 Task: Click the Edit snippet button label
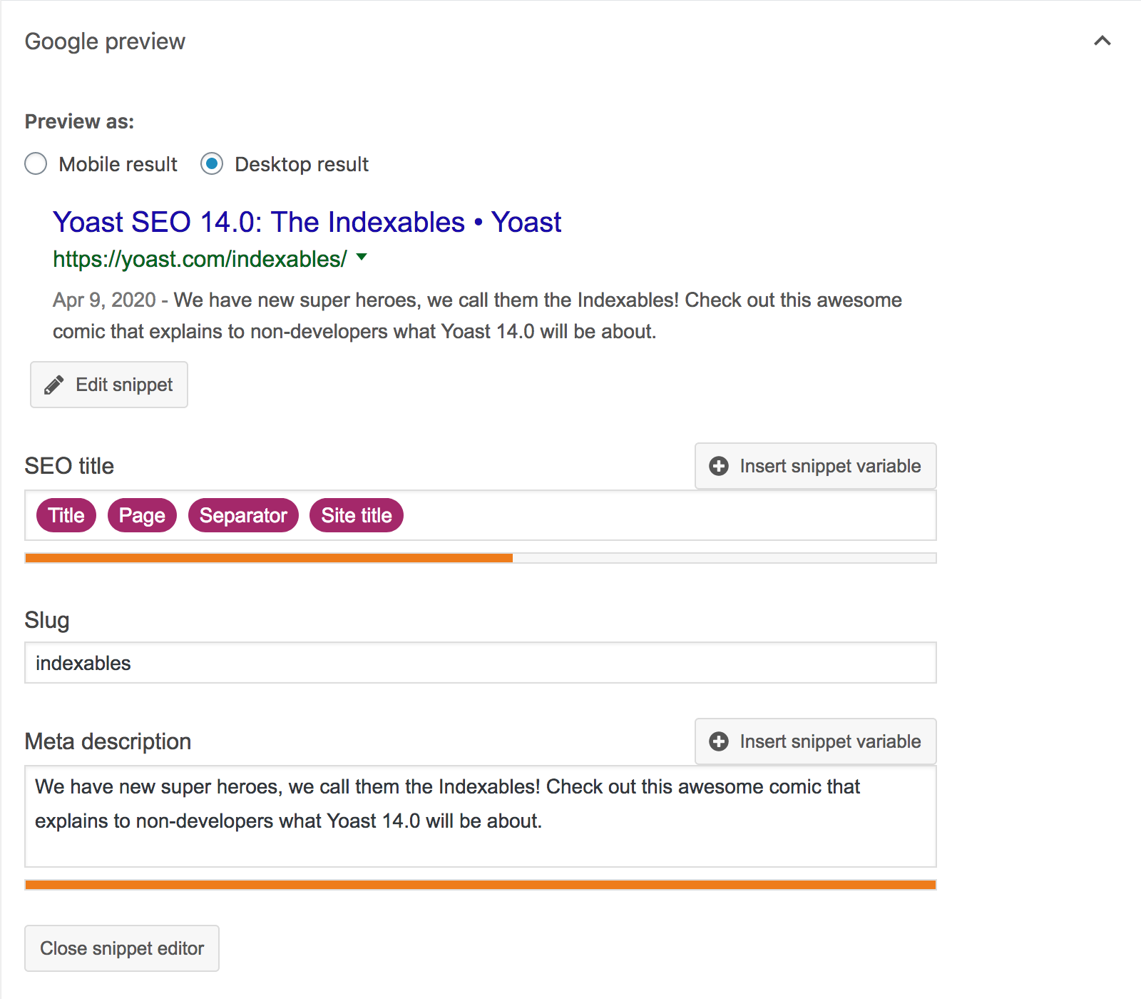pos(124,385)
